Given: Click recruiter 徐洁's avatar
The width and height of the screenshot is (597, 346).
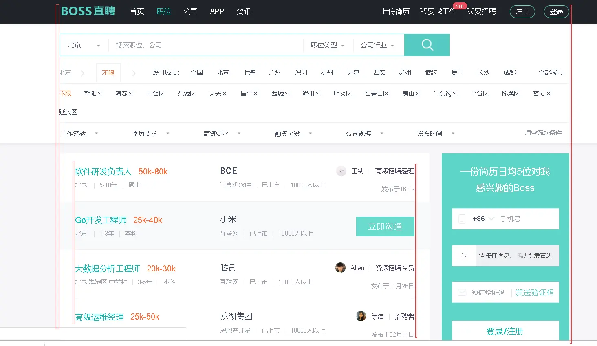Looking at the screenshot, I should point(361,316).
